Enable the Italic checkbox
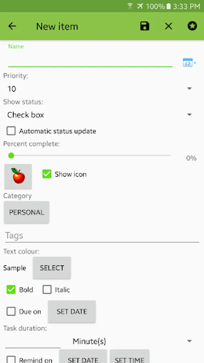Viewport: 204px width, 363px height. [47, 290]
